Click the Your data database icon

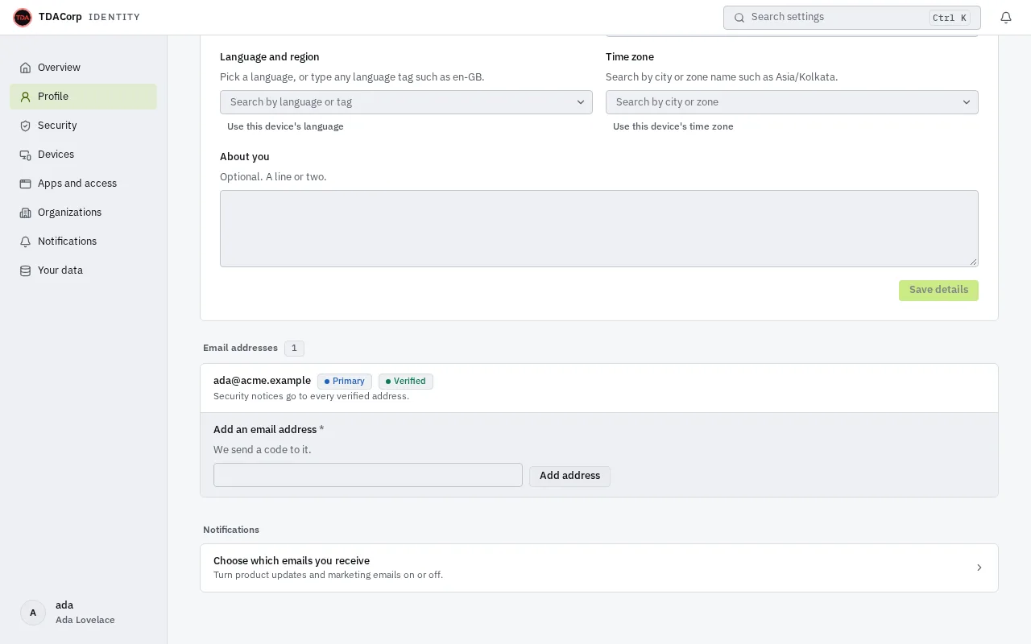(25, 270)
